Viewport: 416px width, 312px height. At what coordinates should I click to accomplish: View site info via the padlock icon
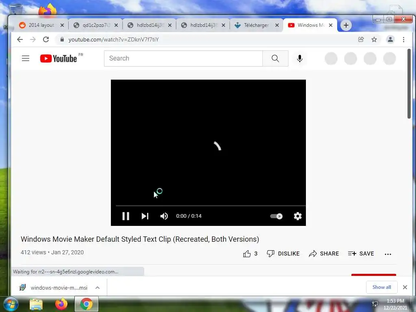62,39
